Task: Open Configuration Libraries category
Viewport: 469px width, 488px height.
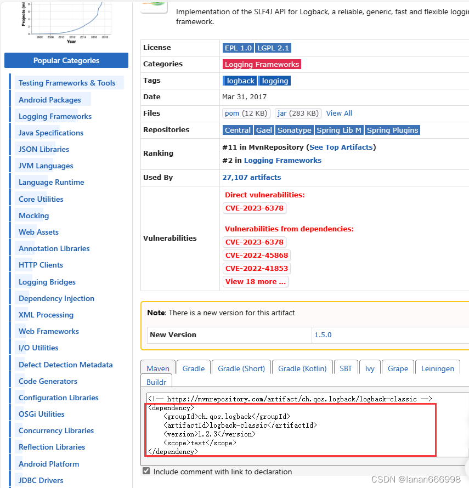Action: 59,398
